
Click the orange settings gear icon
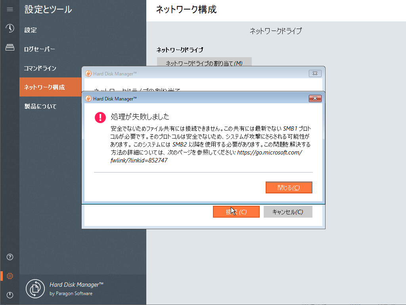(10, 276)
